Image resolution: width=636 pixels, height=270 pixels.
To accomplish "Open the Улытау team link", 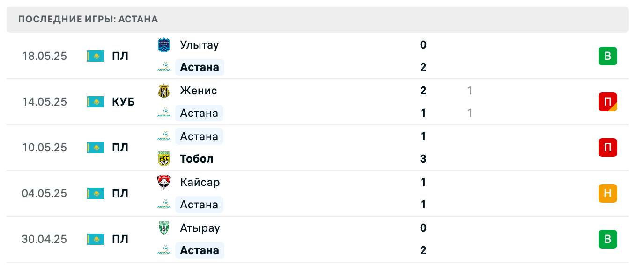I will click(199, 45).
